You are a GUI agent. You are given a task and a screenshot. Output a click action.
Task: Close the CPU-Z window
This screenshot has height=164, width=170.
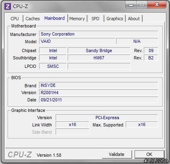157,5
